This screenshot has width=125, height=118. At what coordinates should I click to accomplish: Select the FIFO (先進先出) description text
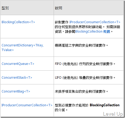[x=85, y=64]
